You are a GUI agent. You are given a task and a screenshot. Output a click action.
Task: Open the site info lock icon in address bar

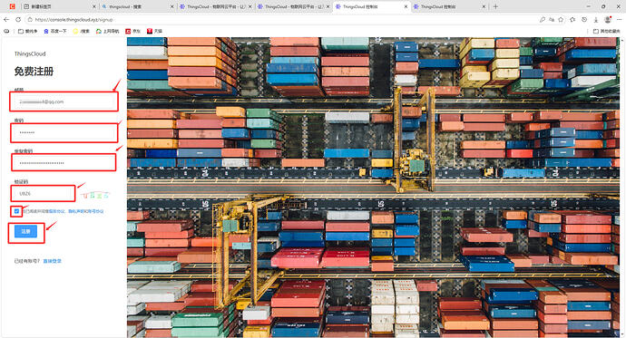(x=30, y=19)
